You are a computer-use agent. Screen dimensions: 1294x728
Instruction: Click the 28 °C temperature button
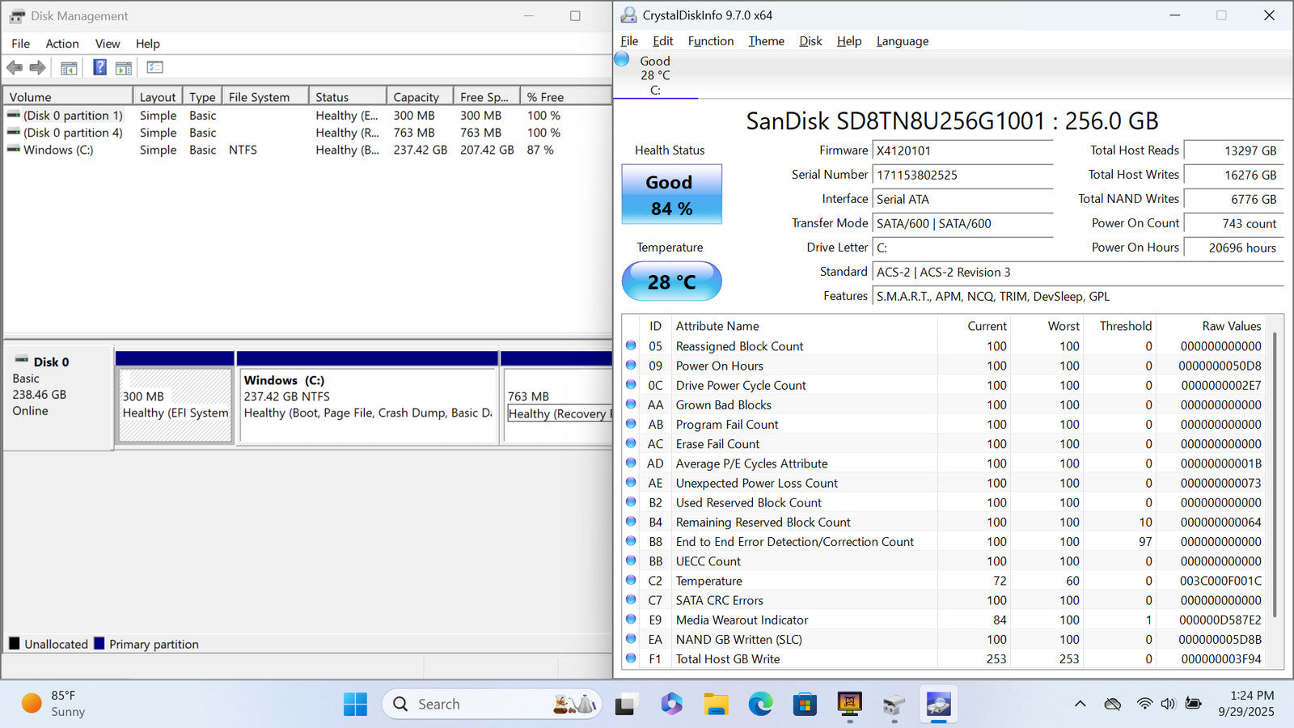[x=671, y=281]
